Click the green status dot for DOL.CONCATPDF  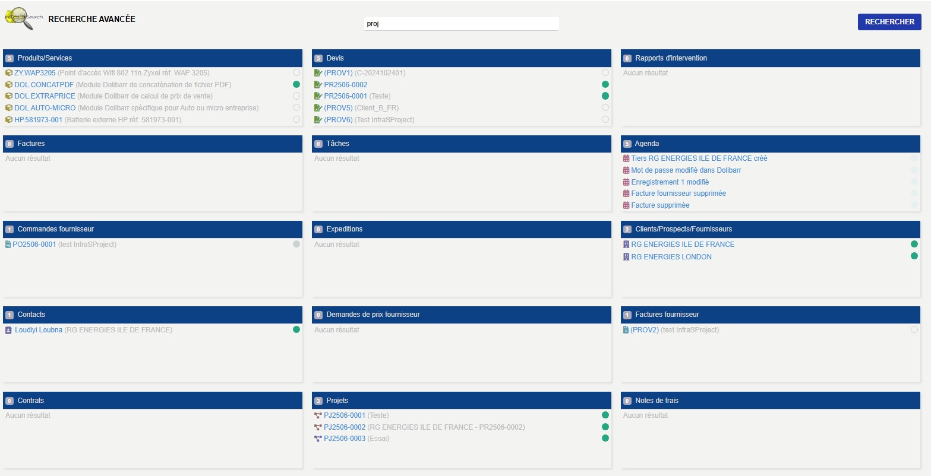tap(296, 84)
